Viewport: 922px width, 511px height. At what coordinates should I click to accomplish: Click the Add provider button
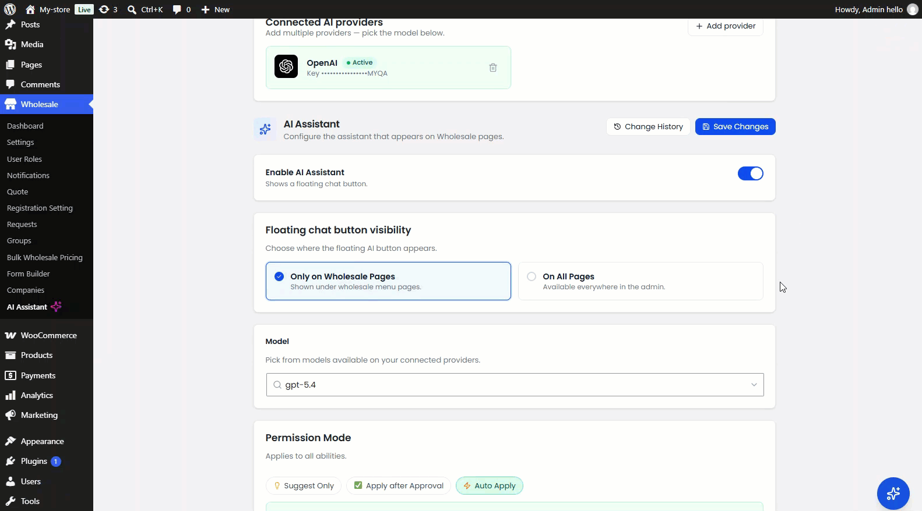726,26
